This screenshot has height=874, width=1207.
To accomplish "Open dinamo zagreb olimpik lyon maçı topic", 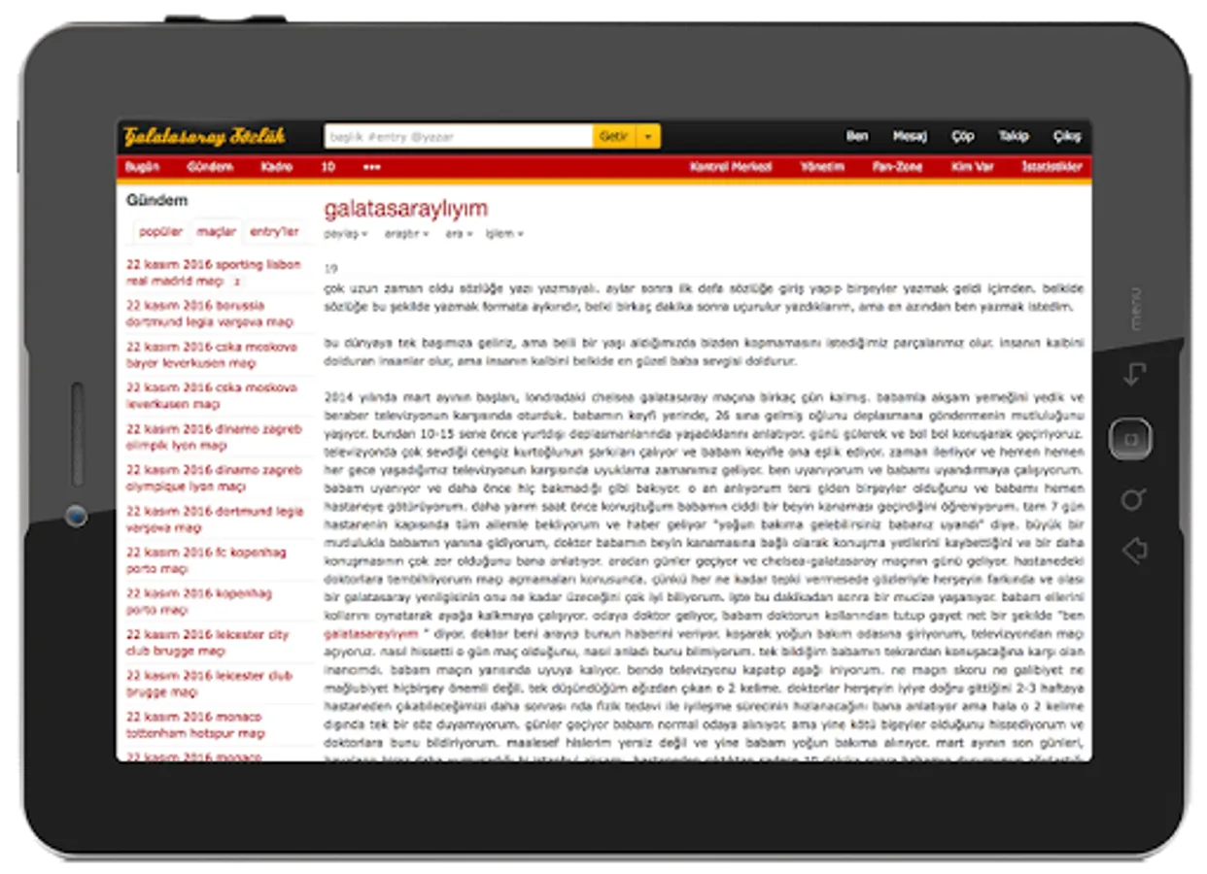I will tap(214, 437).
